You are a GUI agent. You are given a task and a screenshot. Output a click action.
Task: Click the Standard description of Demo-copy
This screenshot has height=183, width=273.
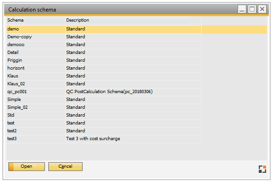75,37
